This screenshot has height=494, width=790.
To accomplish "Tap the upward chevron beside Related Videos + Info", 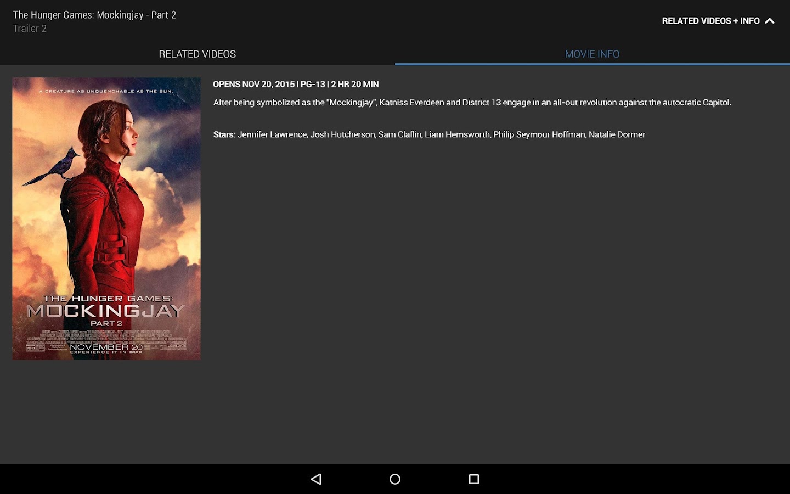I will 770,21.
